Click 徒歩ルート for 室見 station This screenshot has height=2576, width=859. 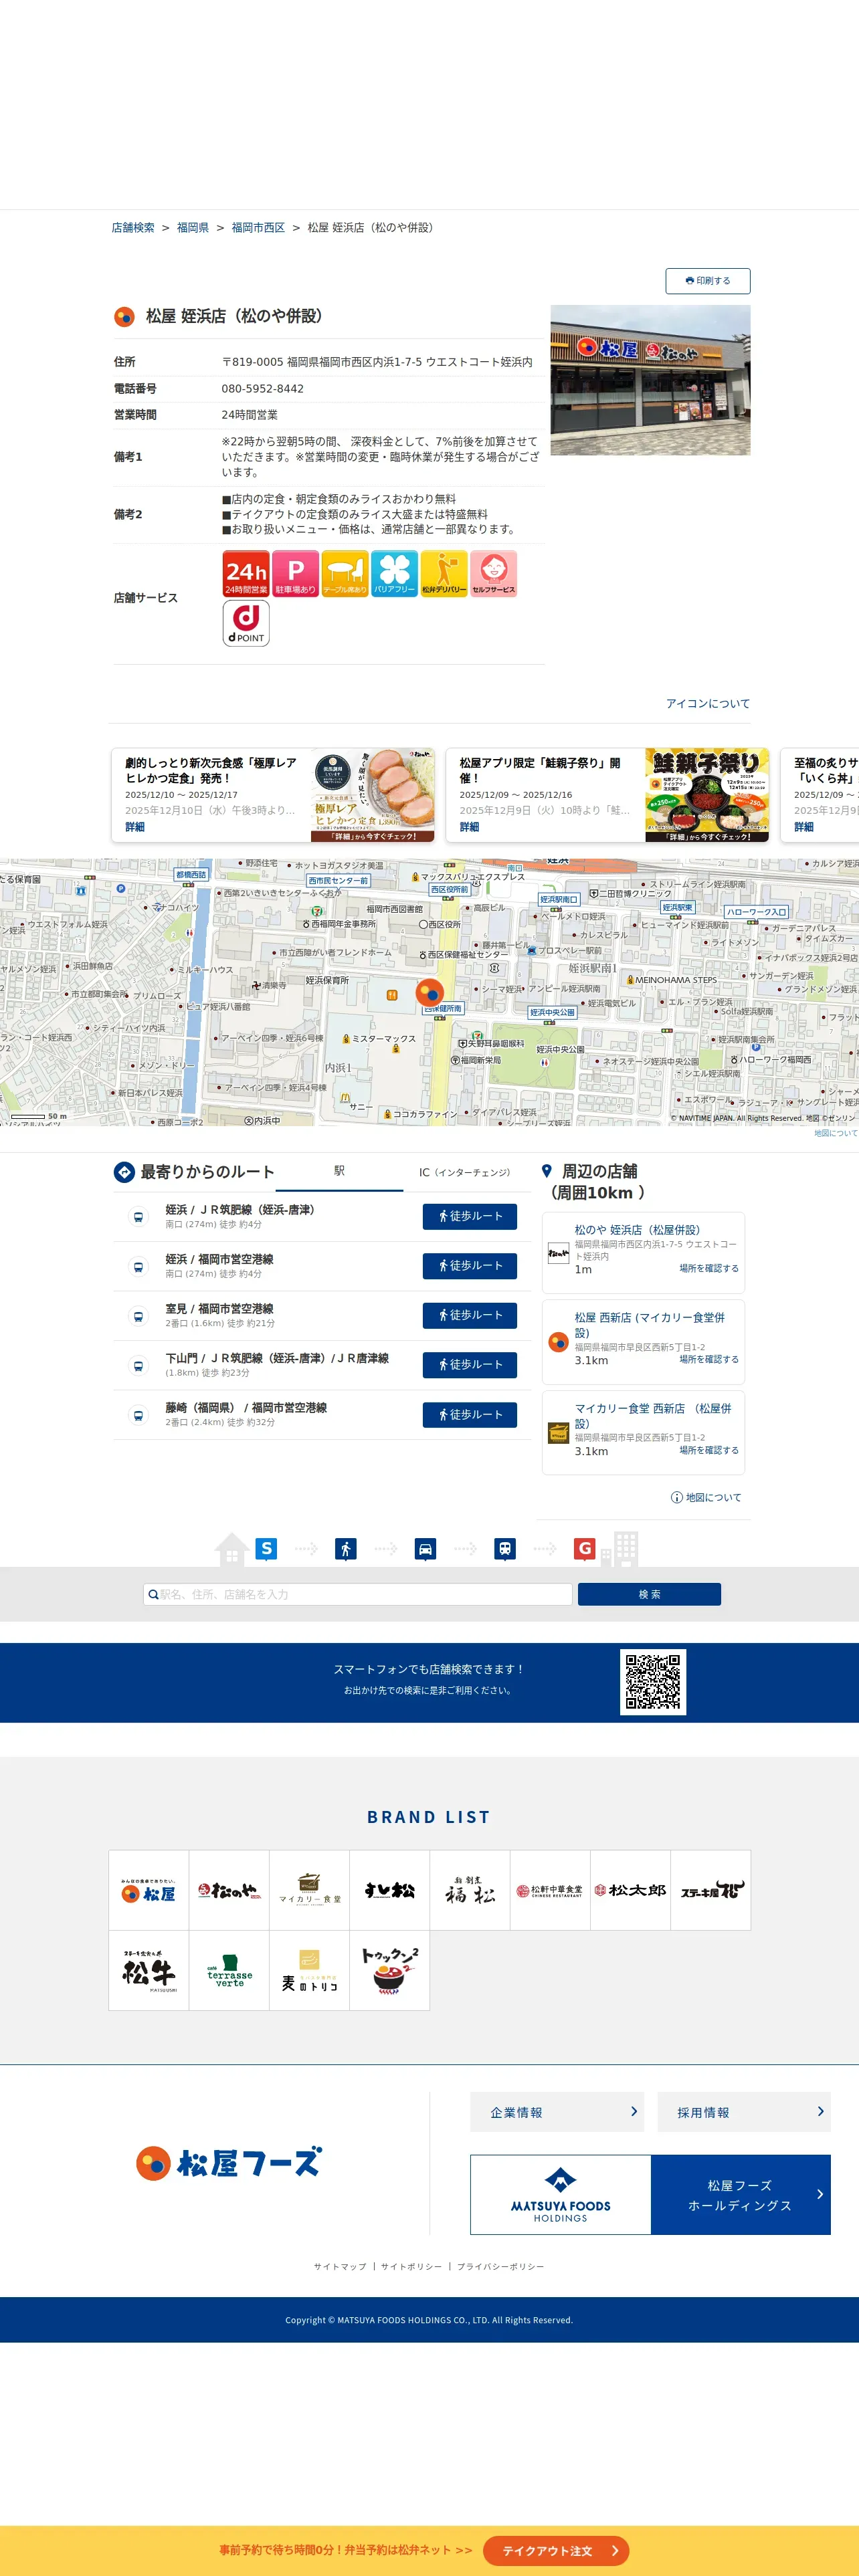[470, 1315]
